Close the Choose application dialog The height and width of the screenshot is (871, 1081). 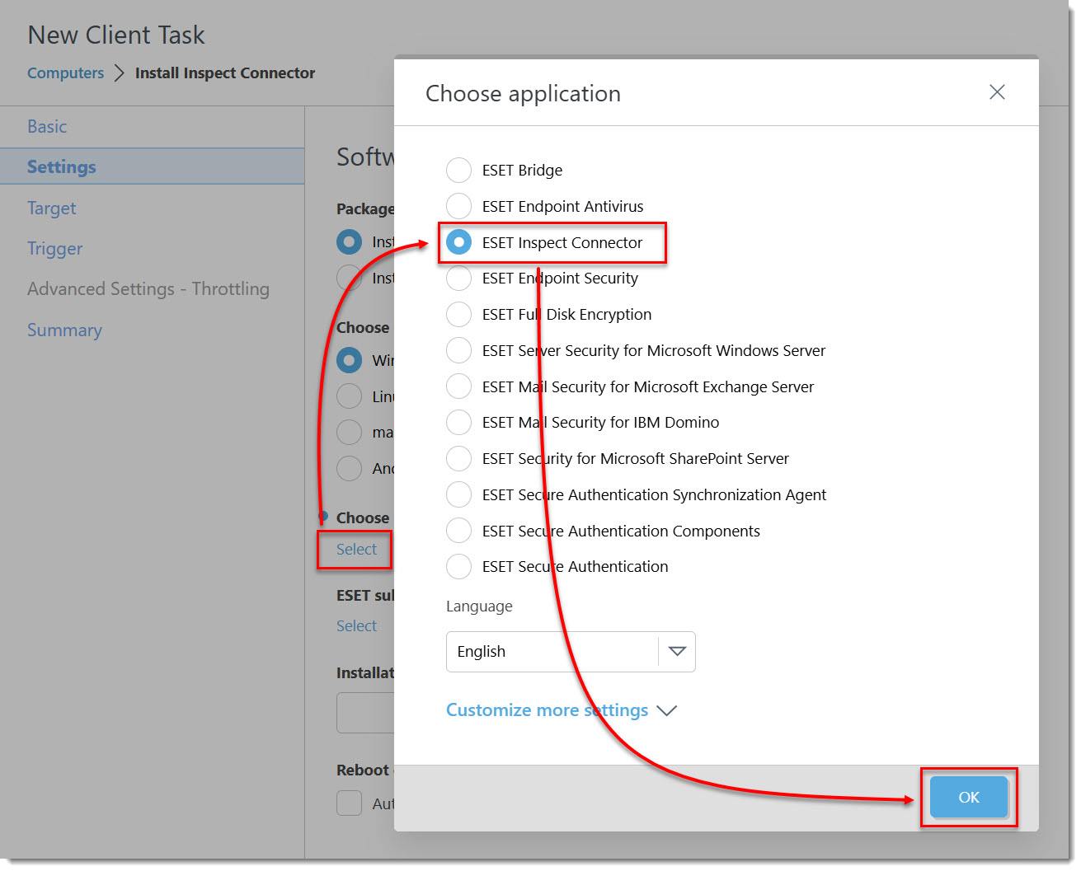tap(997, 92)
